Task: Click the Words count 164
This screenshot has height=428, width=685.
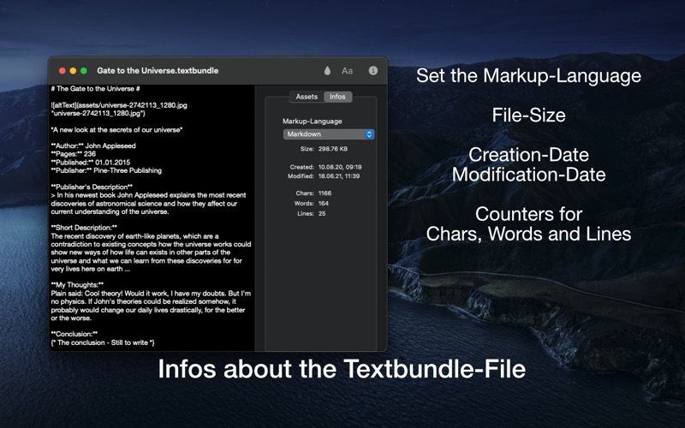Action: (324, 204)
